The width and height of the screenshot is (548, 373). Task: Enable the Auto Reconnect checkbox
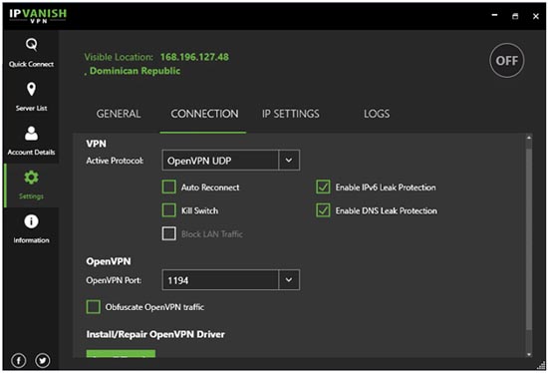pos(169,186)
